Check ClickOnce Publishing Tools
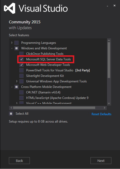The image size is (120, 169). point(21,54)
